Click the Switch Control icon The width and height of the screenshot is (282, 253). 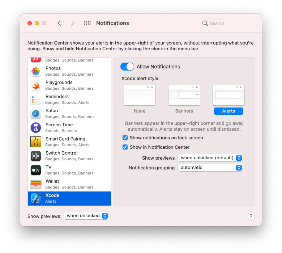click(x=36, y=156)
